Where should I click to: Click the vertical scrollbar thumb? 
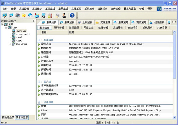[174, 56]
